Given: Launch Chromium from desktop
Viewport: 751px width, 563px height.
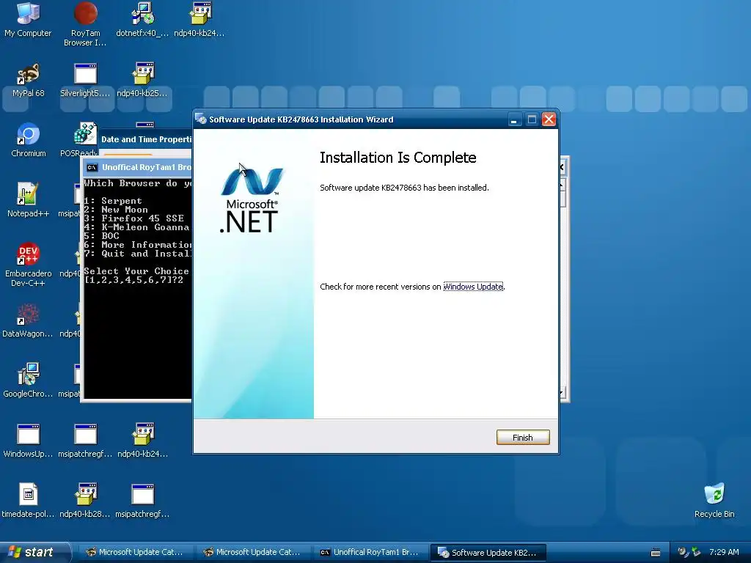Looking at the screenshot, I should [28, 140].
